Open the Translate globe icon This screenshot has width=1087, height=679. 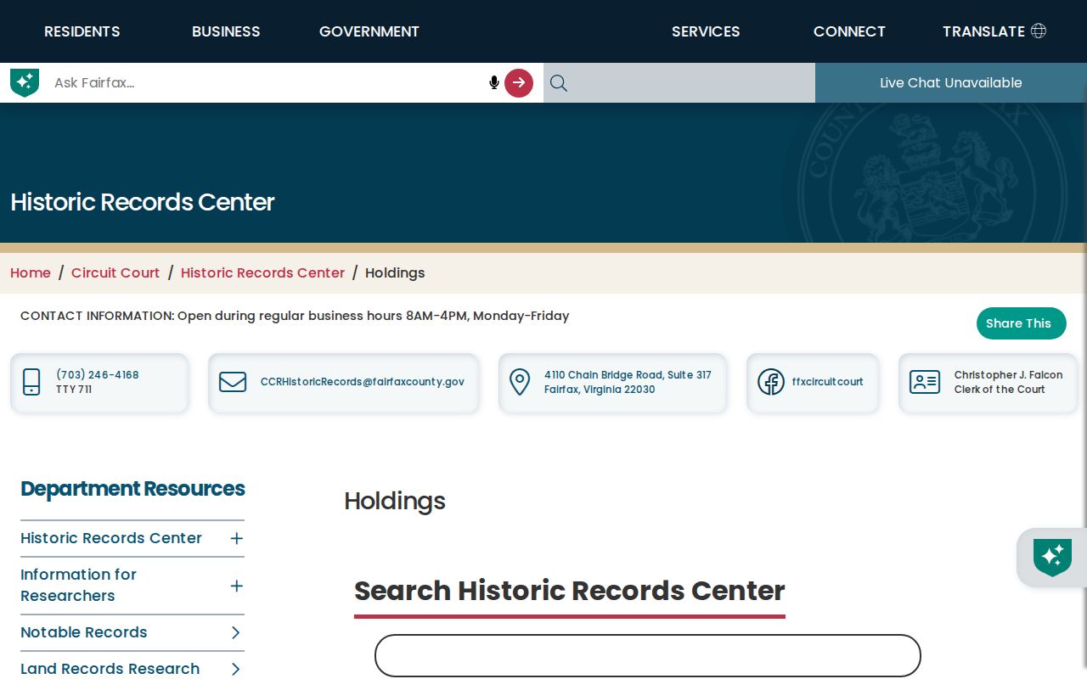(x=1038, y=31)
